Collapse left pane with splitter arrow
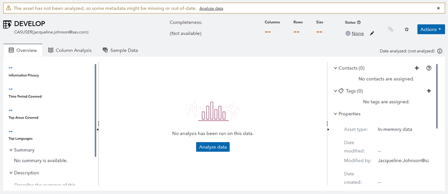The width and height of the screenshot is (448, 194). point(98,129)
